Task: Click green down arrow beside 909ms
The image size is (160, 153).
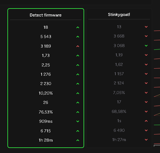Action: coord(78,121)
